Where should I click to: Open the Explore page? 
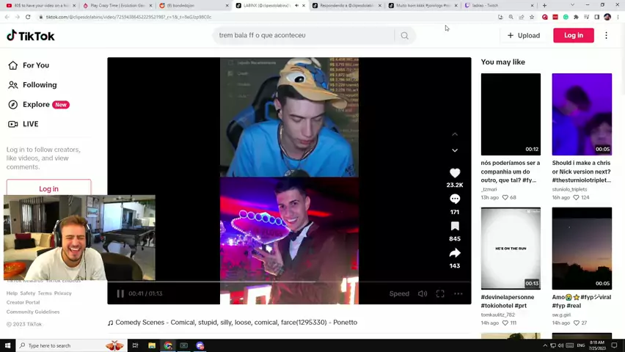click(x=37, y=104)
